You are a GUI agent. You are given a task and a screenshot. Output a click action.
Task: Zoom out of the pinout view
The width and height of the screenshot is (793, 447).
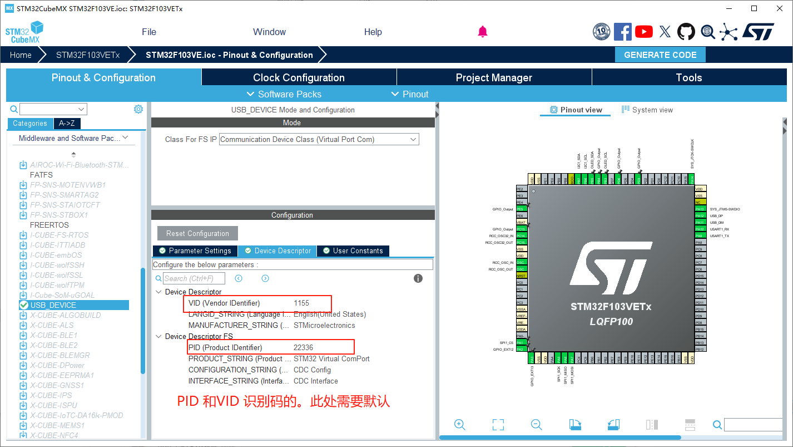537,425
